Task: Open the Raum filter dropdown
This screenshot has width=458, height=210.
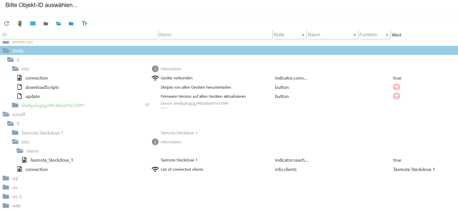Action: coord(354,35)
